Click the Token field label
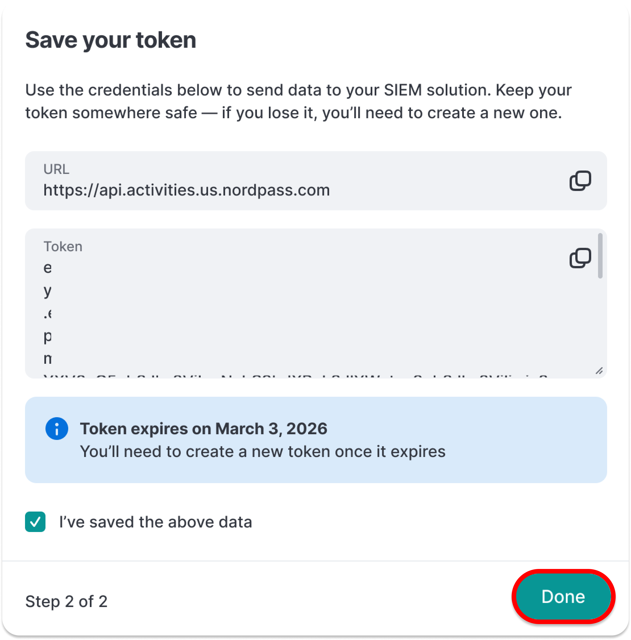This screenshot has width=631, height=640. [63, 247]
